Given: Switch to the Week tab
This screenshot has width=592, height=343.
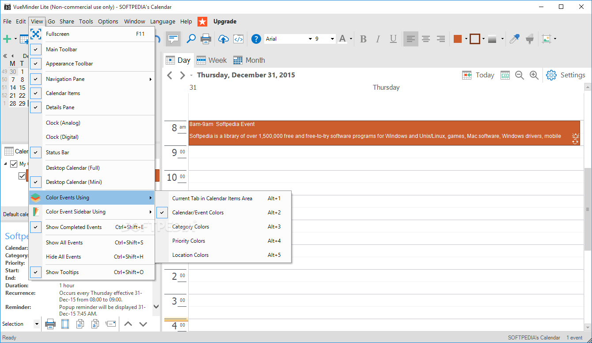Looking at the screenshot, I should [x=212, y=60].
